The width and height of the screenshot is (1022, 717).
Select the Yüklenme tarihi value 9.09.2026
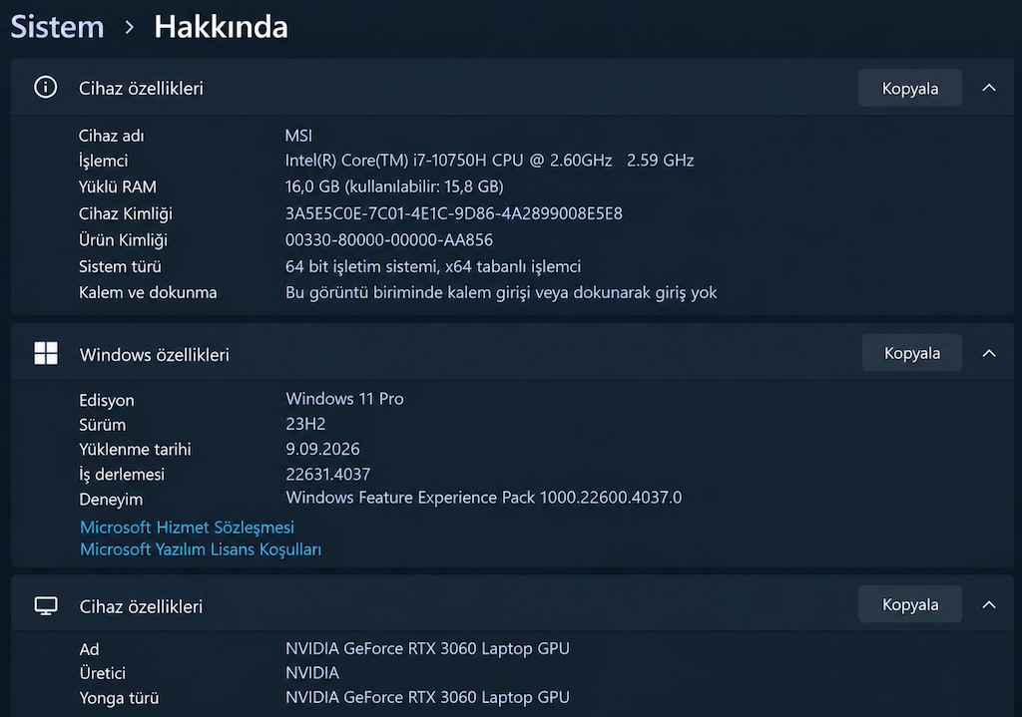[322, 449]
